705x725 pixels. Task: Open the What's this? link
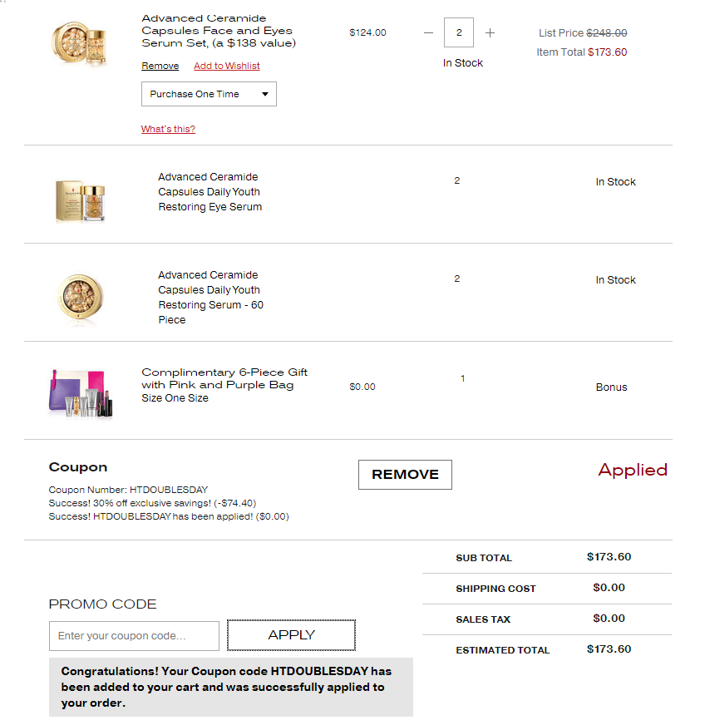coord(168,129)
